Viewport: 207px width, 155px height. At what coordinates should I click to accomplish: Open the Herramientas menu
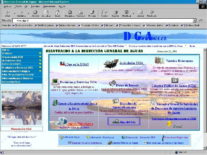(x=49, y=6)
